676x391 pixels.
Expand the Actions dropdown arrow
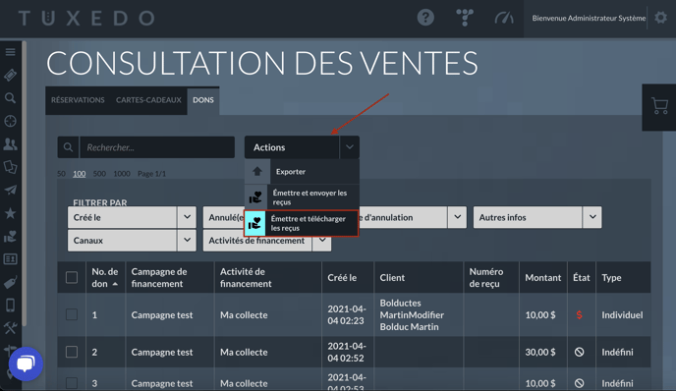[x=349, y=147]
